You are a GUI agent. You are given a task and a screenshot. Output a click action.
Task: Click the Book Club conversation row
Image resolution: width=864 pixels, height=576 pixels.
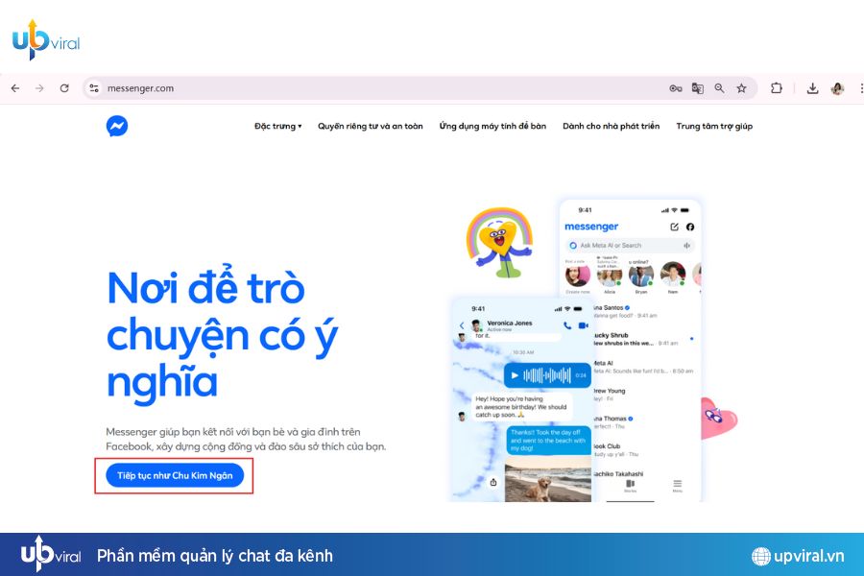[642, 450]
